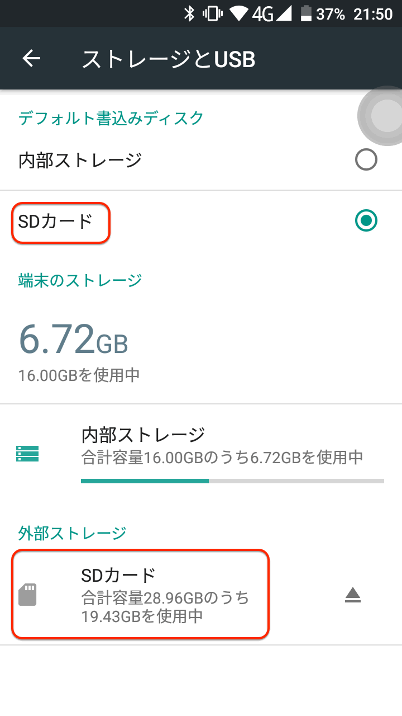
Task: Select the SDカード radio button
Action: coord(366,220)
